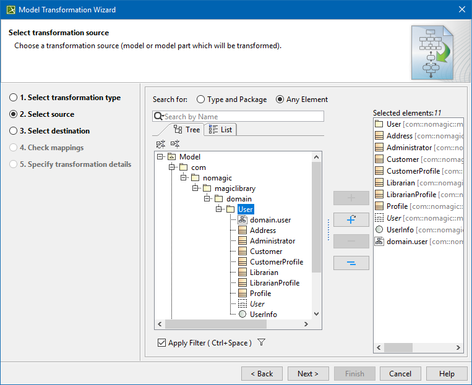Click the domain.user diagram icon in tree
The height and width of the screenshot is (385, 472).
click(x=242, y=220)
